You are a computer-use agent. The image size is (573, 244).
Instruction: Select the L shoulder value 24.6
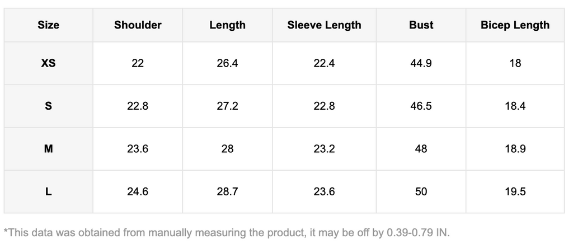click(138, 192)
